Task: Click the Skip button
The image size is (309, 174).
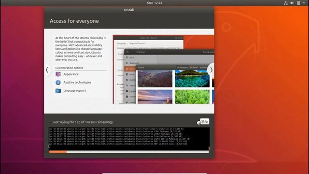Action: (x=204, y=121)
